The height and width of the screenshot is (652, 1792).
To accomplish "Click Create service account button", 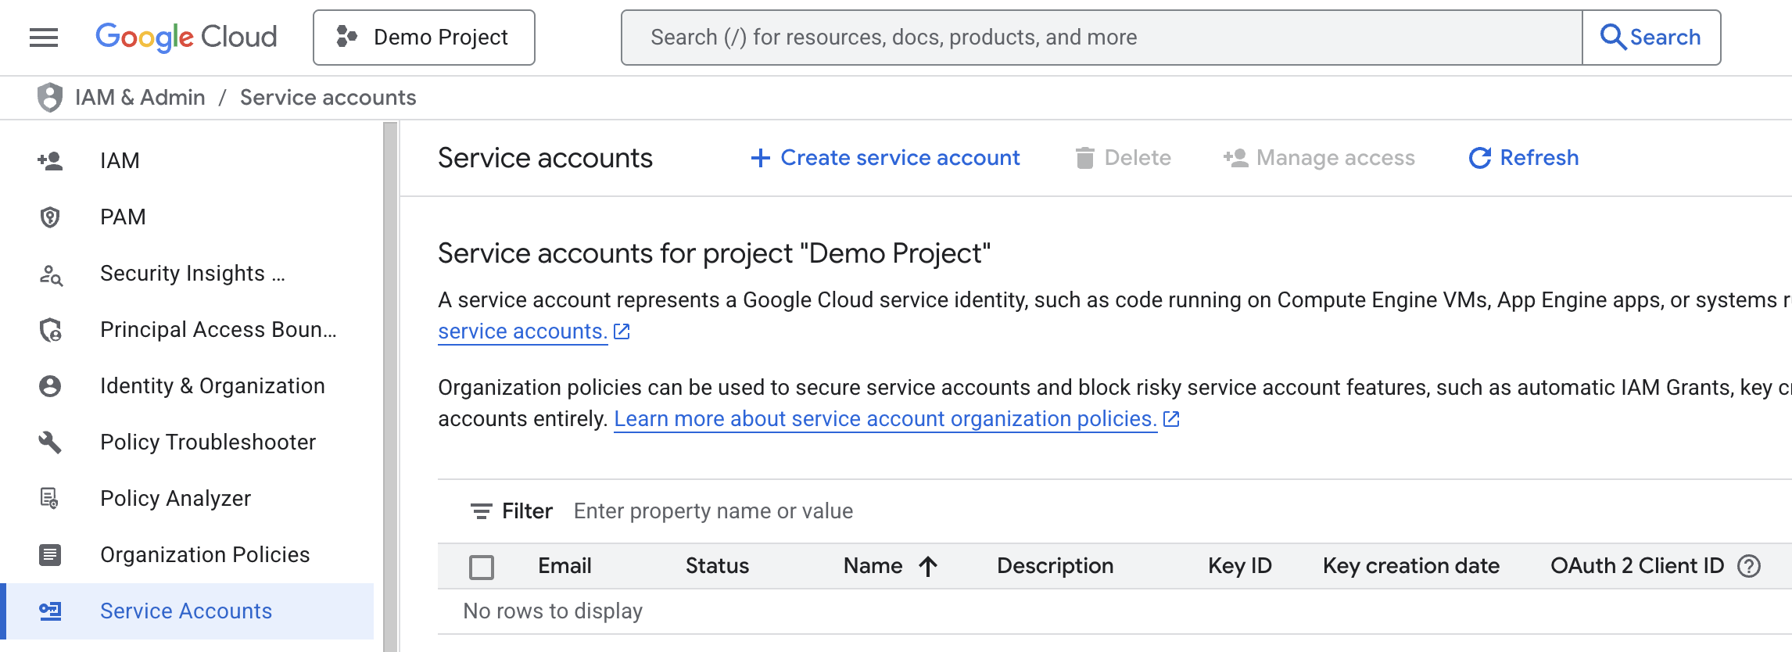I will (x=885, y=158).
